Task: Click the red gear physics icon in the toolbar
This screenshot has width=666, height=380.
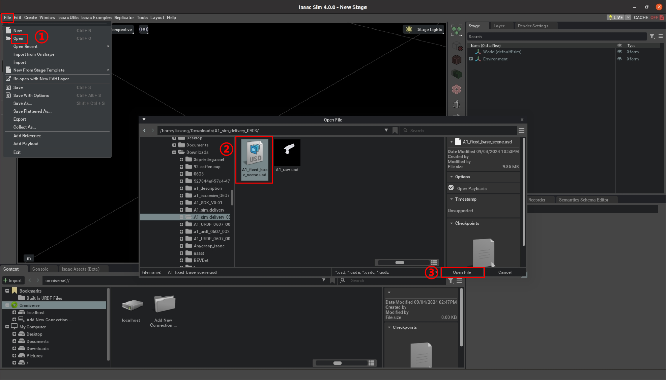Action: [457, 89]
